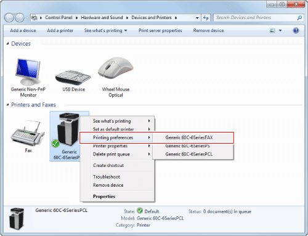Select the USB Device keyboard icon
Image resolution: width=308 pixels, height=236 pixels.
pyautogui.click(x=73, y=78)
